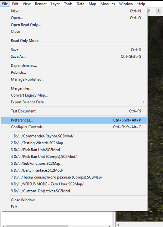Expand Export Balance Data submenu arrow
The image size is (163, 227).
tap(143, 102)
